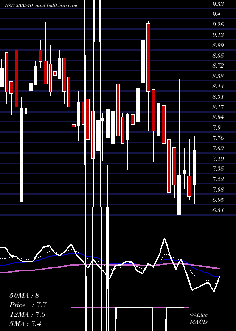Pick the 7.76 price axis value

click(218, 138)
